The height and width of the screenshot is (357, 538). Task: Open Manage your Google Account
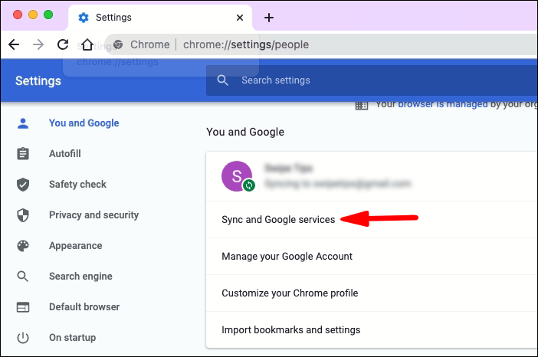pos(372,256)
